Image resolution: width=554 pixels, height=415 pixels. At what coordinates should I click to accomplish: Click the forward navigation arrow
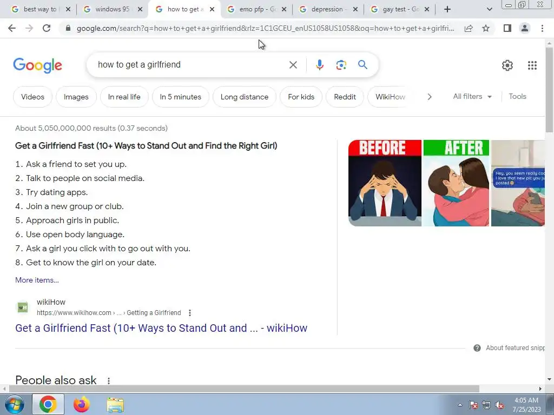(29, 28)
